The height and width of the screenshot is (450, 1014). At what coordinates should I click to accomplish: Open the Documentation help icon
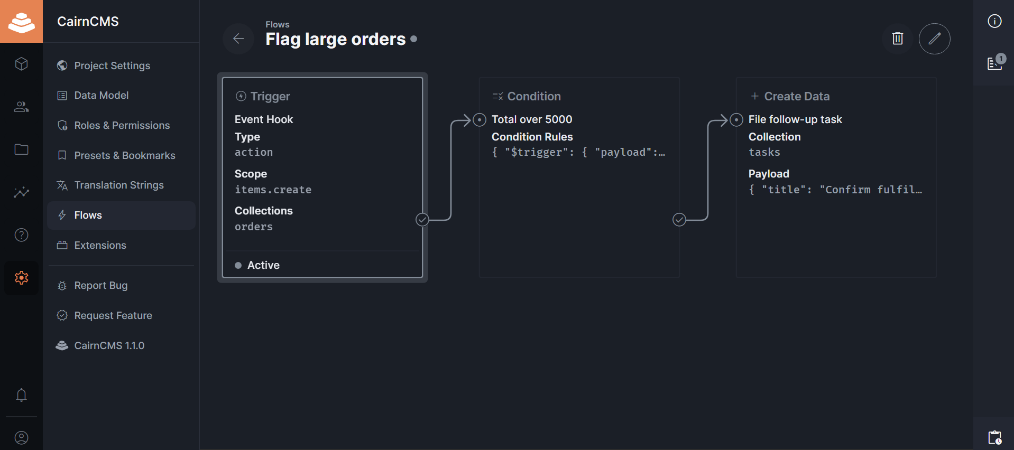tap(21, 235)
